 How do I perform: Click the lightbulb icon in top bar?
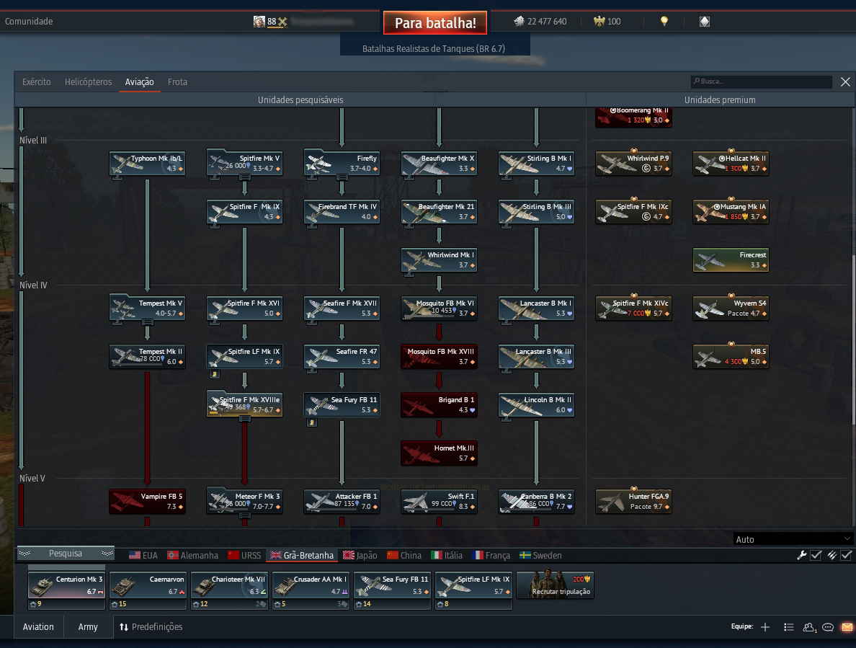tap(664, 22)
